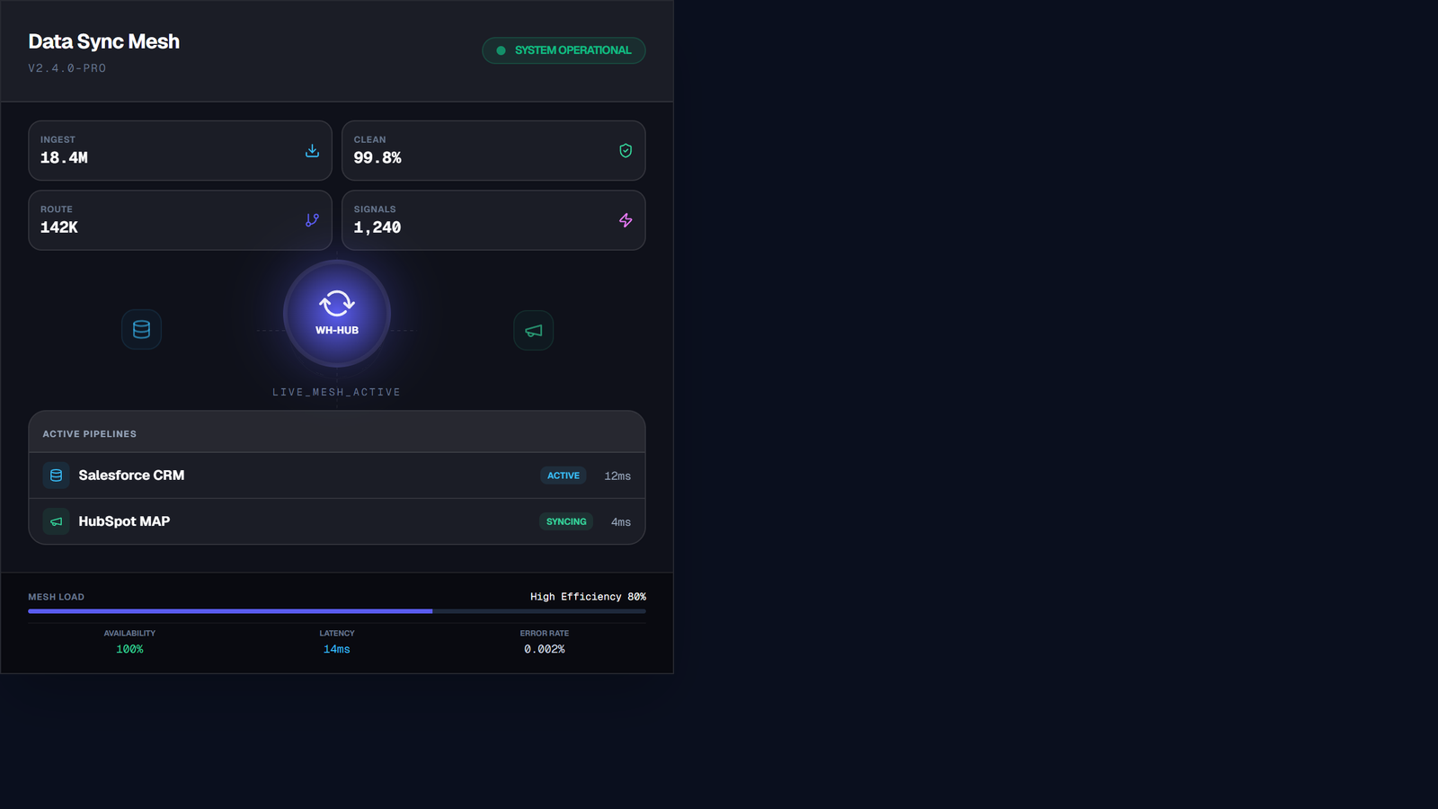Click the Route branch icon
Image resolution: width=1438 pixels, height=809 pixels.
click(312, 220)
